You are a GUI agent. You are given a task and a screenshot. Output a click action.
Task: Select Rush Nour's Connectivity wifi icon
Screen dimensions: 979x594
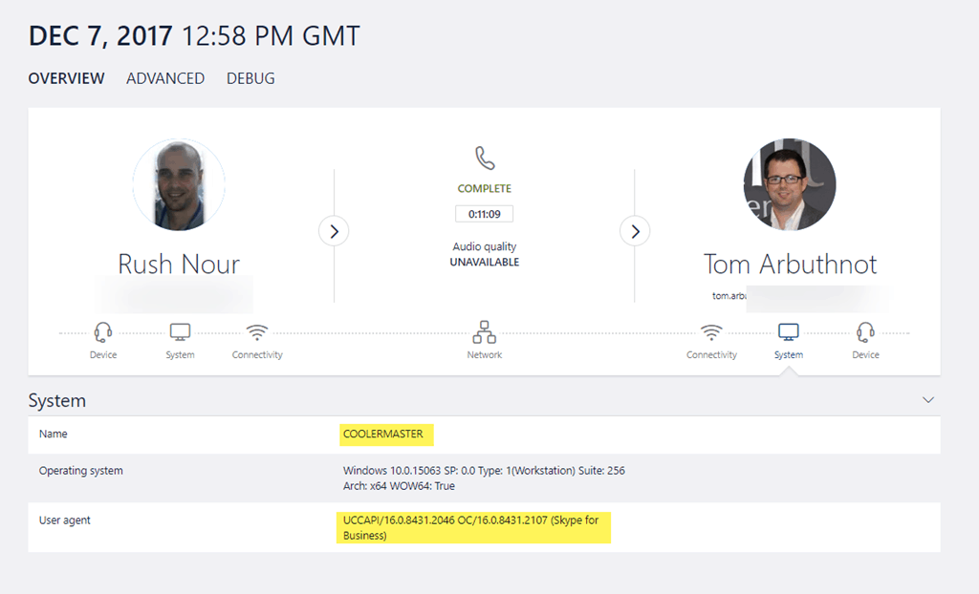(x=257, y=333)
